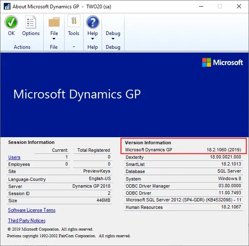Open the Users link
The image size is (249, 246).
coord(14,157)
